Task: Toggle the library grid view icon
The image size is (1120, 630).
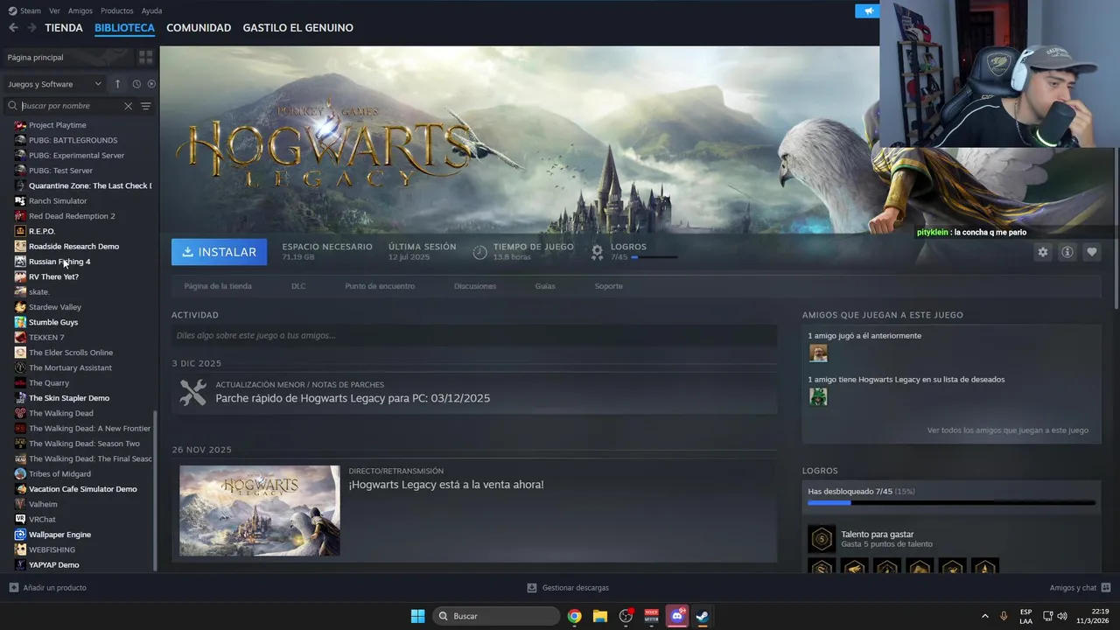Action: 145,57
